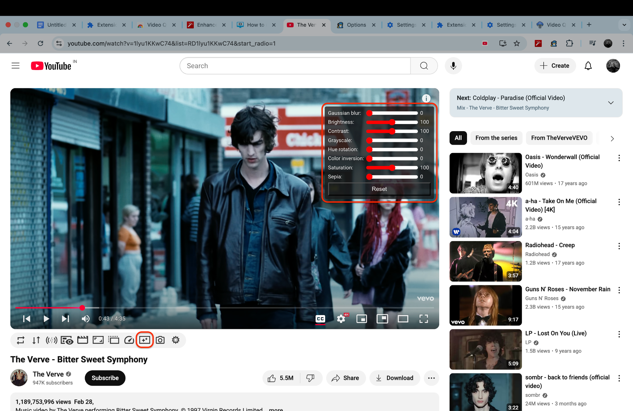This screenshot has height=411, width=633.
Task: Open the playback speed gauge icon
Action: (x=129, y=340)
